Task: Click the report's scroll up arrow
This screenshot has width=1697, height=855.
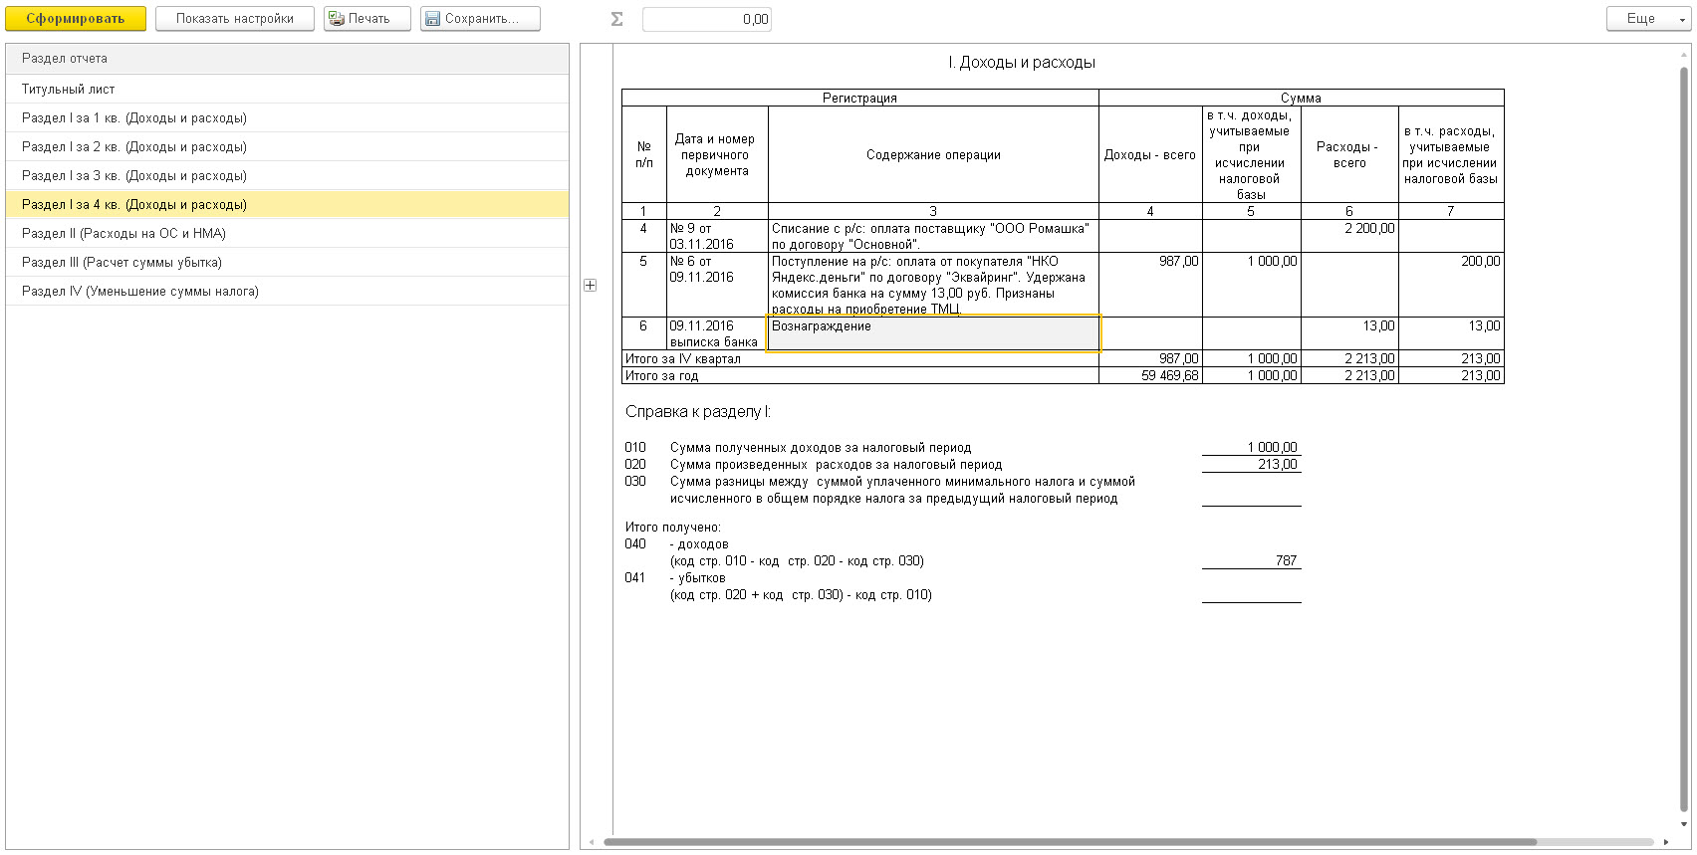Action: point(1684,55)
